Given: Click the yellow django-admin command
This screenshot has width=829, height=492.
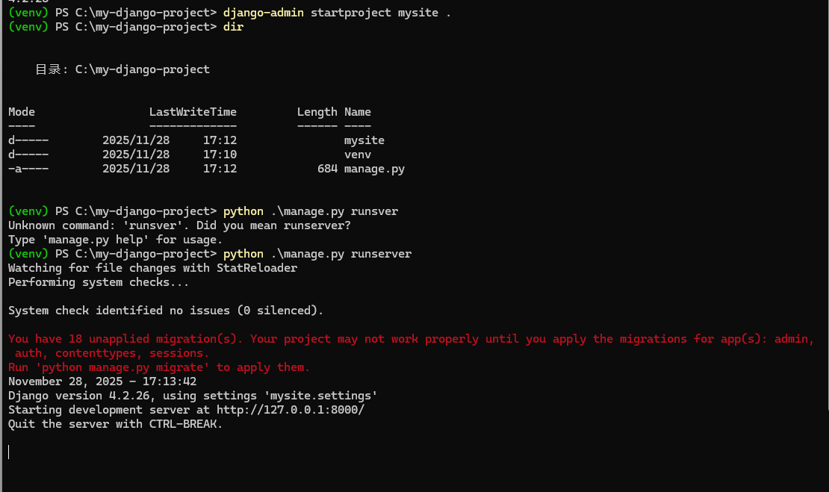Looking at the screenshot, I should click(264, 13).
